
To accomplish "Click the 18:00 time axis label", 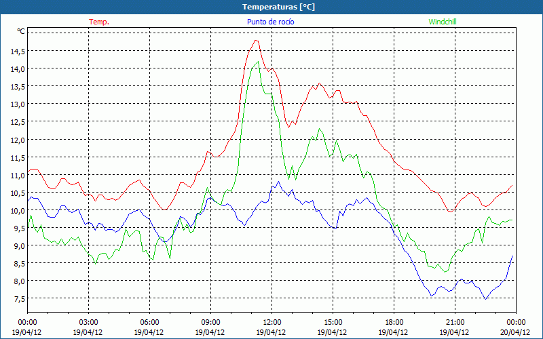I will (x=394, y=322).
